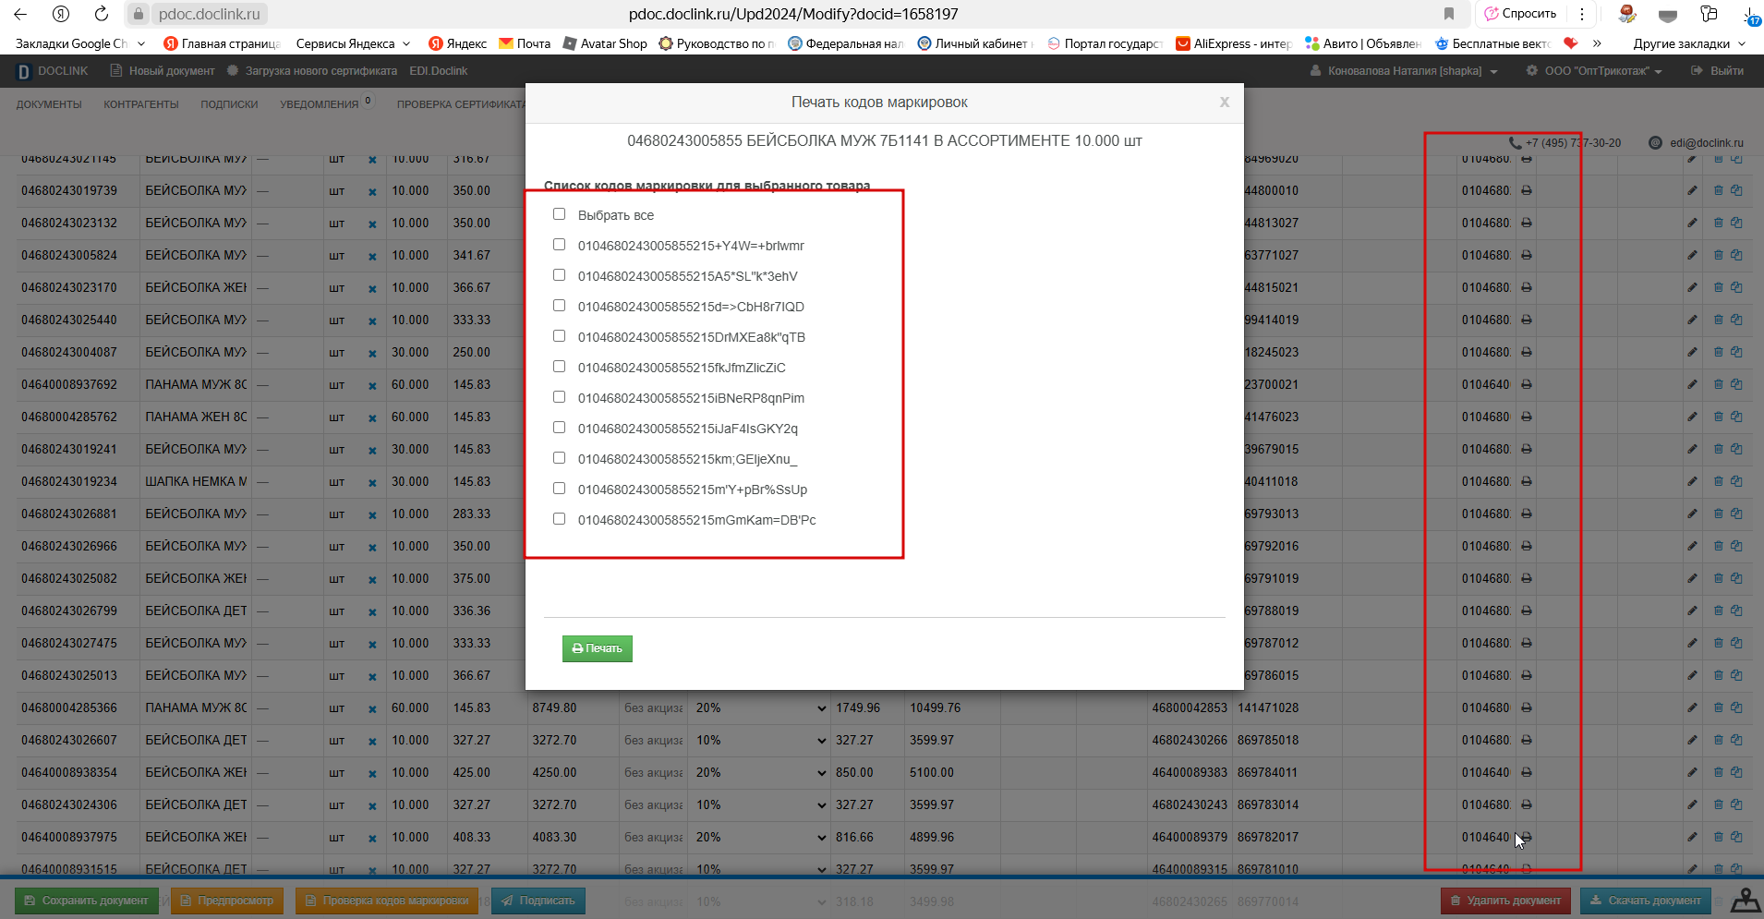Viewport: 1764px width, 919px height.
Task: Bookmark this page via address bar icon
Action: [x=1449, y=14]
